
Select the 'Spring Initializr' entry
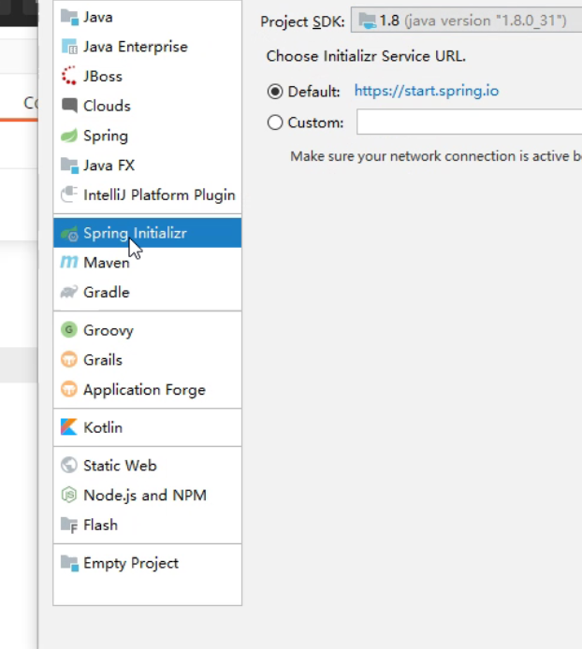147,233
